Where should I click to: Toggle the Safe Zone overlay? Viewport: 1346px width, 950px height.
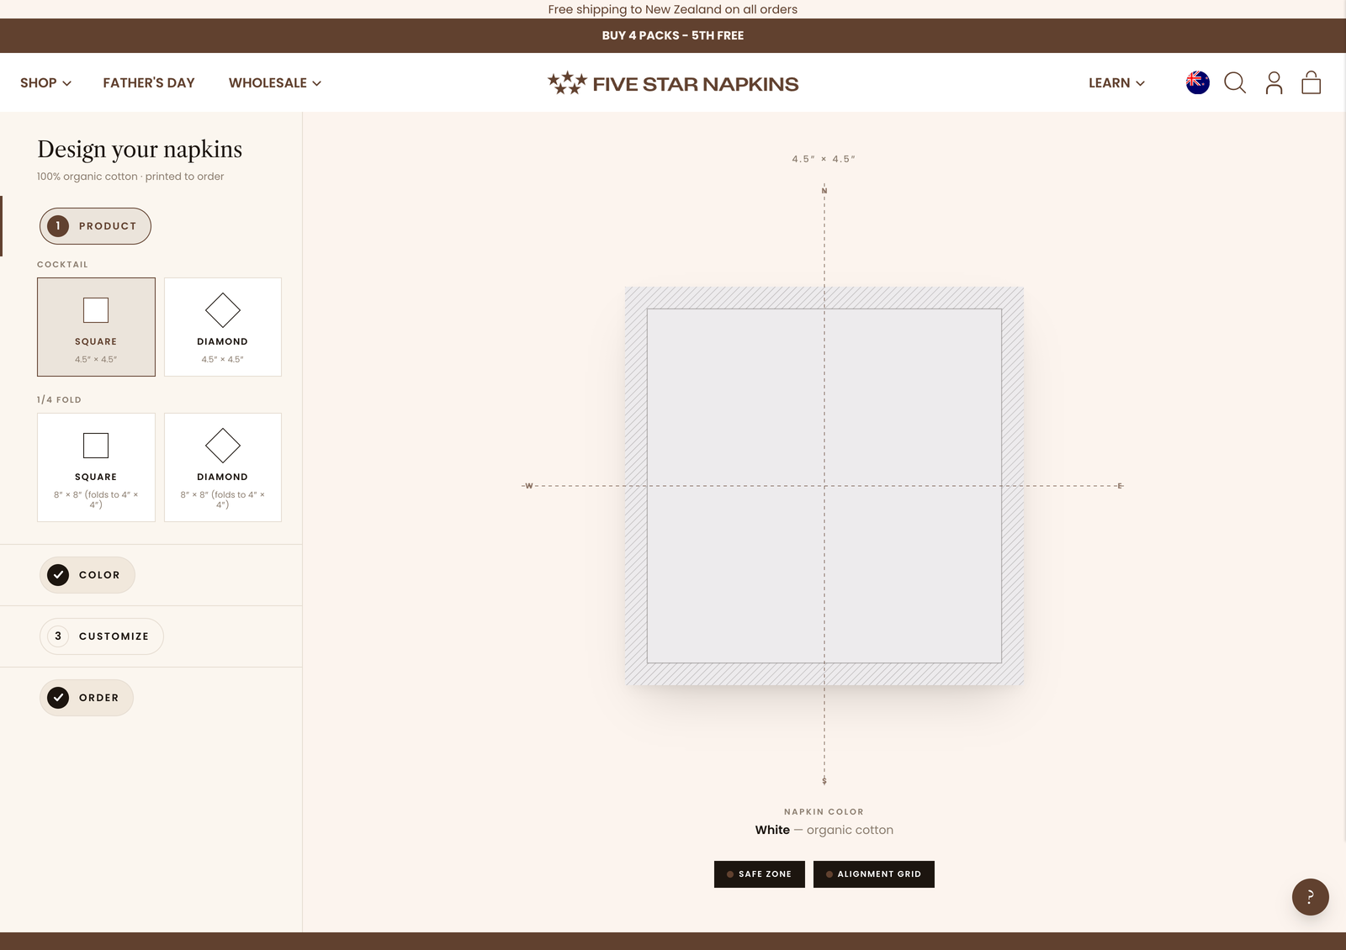760,874
